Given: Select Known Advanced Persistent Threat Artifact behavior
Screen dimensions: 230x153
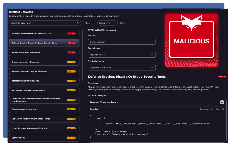Looking at the screenshot, I should tap(44, 34).
